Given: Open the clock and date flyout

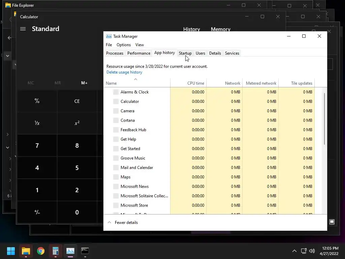Looking at the screenshot, I should point(329,251).
